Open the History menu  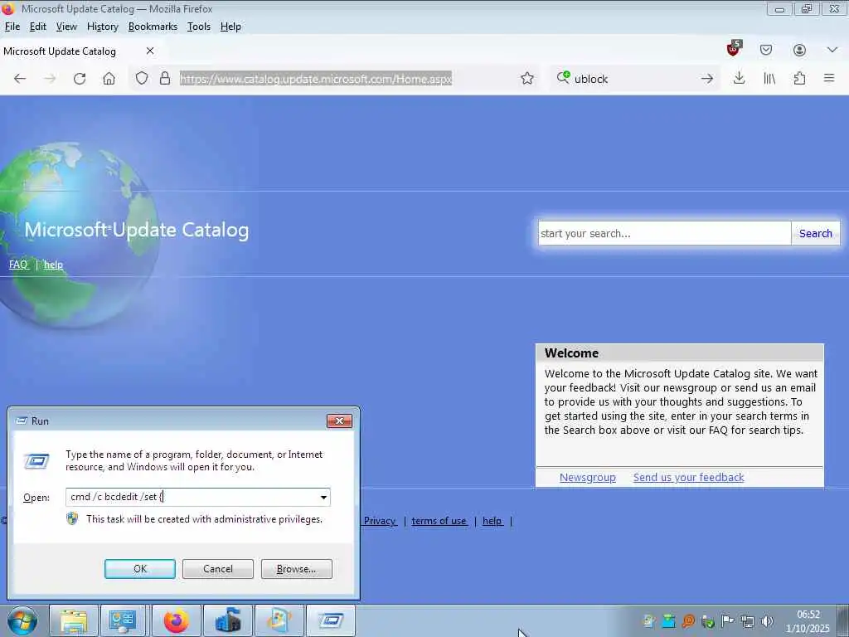[x=102, y=27]
